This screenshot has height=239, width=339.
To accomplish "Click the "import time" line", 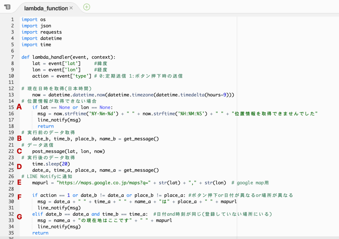I will 36,44.
